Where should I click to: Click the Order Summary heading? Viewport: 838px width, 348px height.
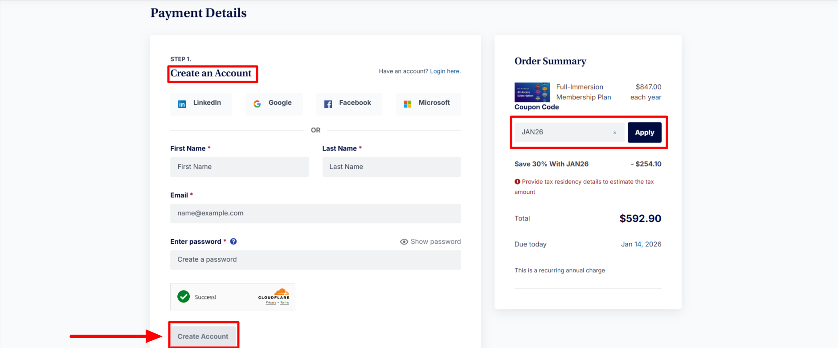(x=550, y=61)
